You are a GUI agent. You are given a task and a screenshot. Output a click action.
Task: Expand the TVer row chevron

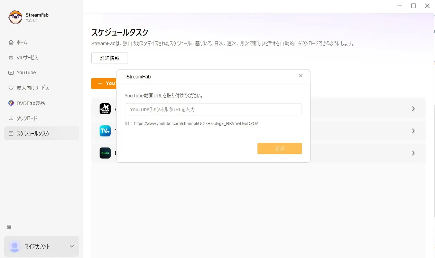click(x=413, y=131)
